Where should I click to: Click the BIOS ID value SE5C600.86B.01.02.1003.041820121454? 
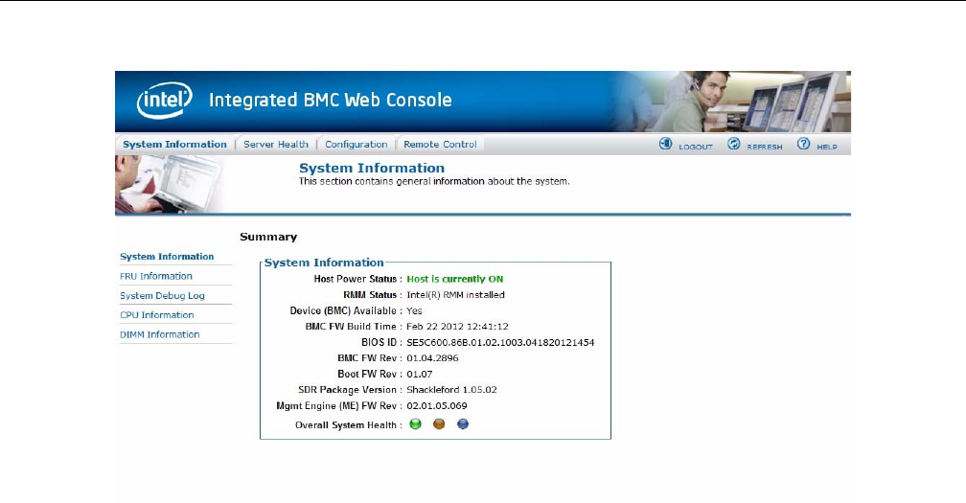click(500, 342)
